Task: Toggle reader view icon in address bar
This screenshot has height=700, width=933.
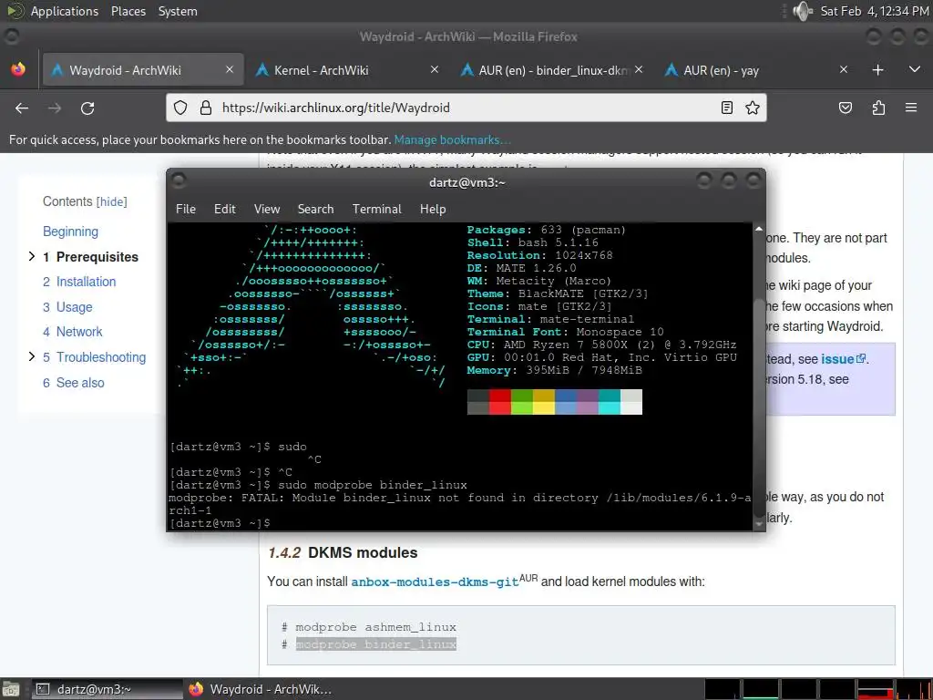Action: (726, 108)
